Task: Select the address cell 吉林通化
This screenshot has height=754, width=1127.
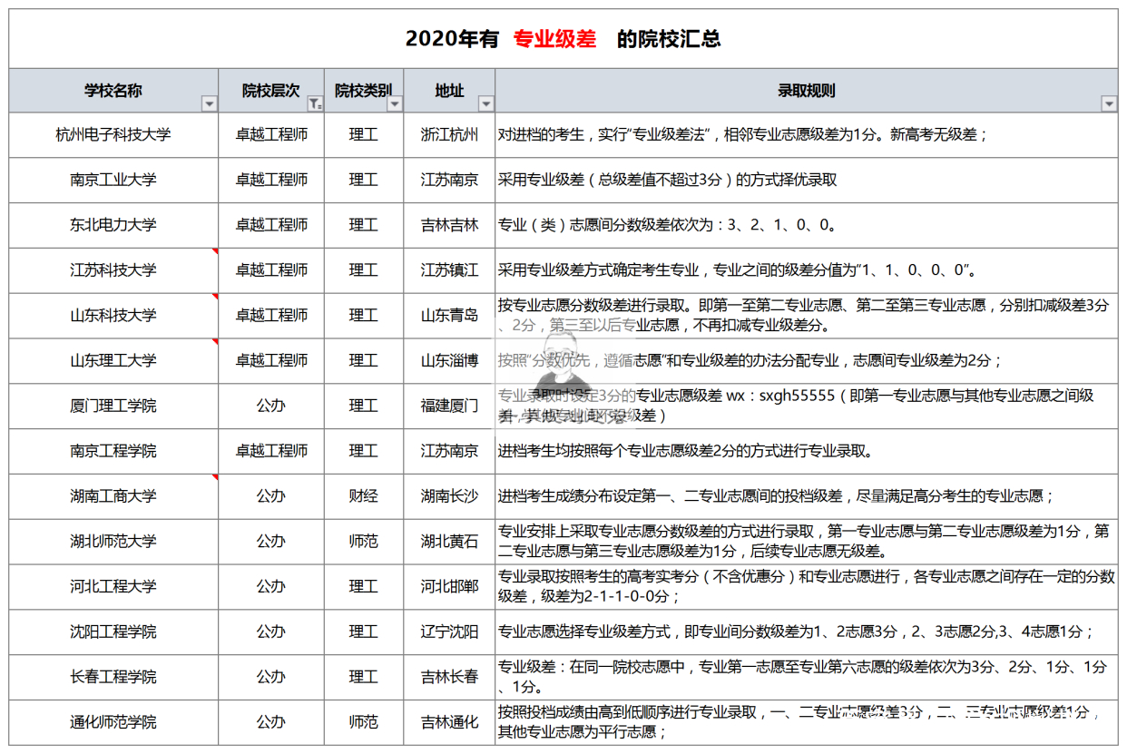Action: tap(449, 722)
